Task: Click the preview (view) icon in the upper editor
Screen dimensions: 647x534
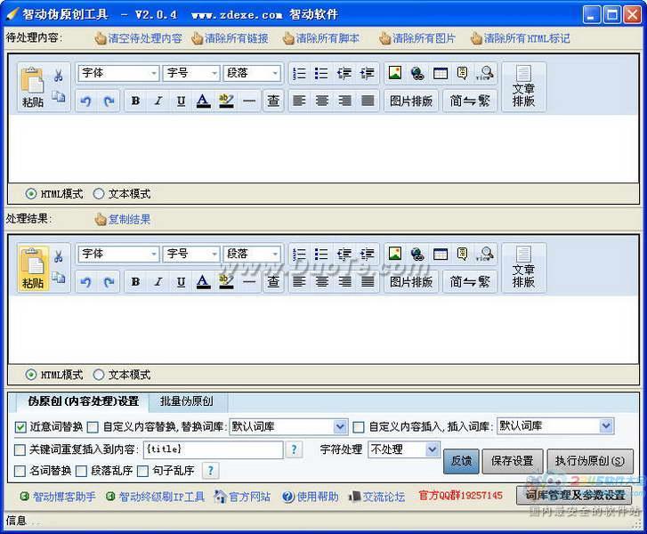Action: 485,74
